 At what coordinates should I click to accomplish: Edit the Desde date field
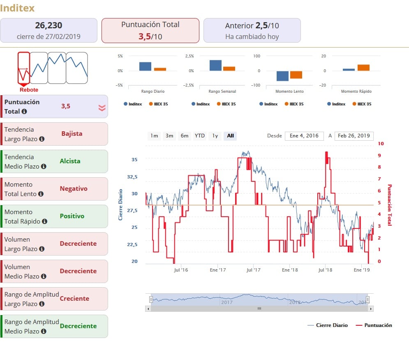[304, 136]
